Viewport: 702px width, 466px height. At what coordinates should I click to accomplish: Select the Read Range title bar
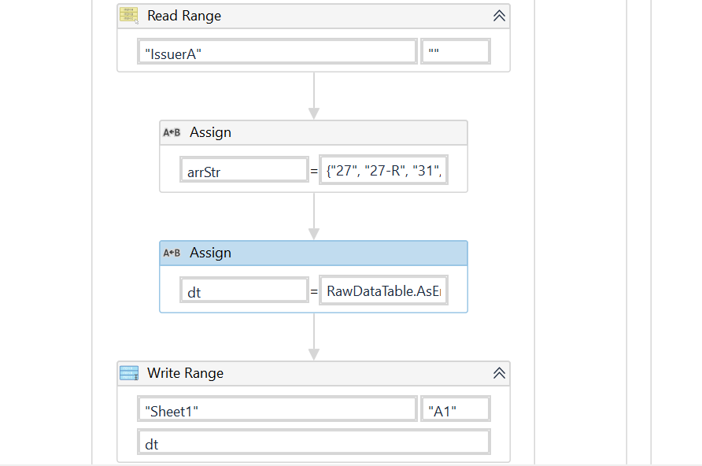point(315,16)
